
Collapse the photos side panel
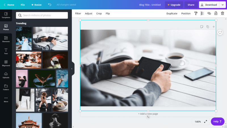click(x=72, y=69)
